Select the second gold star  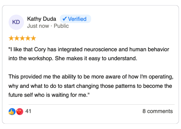coord(17,38)
